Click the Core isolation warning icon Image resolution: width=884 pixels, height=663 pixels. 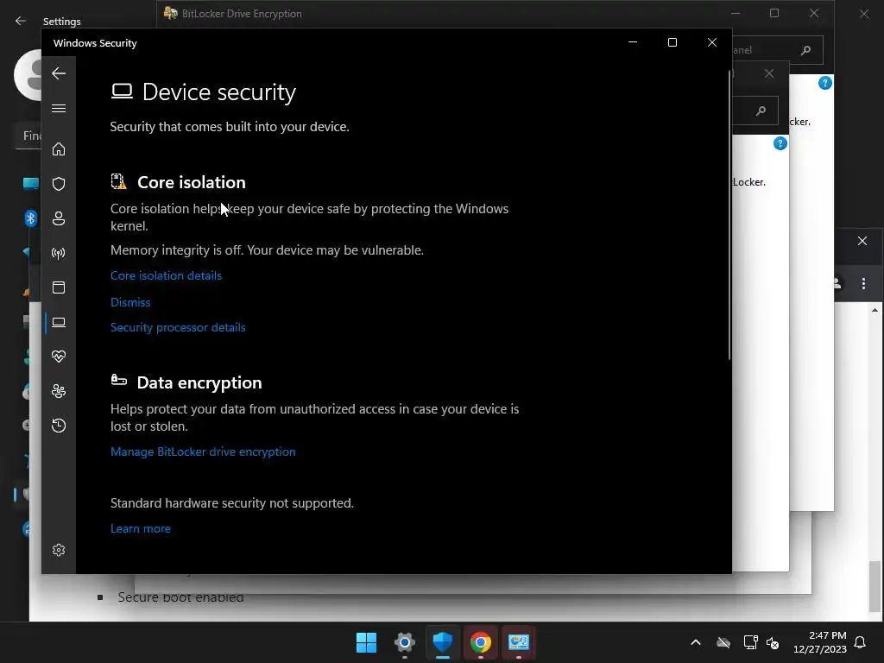[118, 181]
